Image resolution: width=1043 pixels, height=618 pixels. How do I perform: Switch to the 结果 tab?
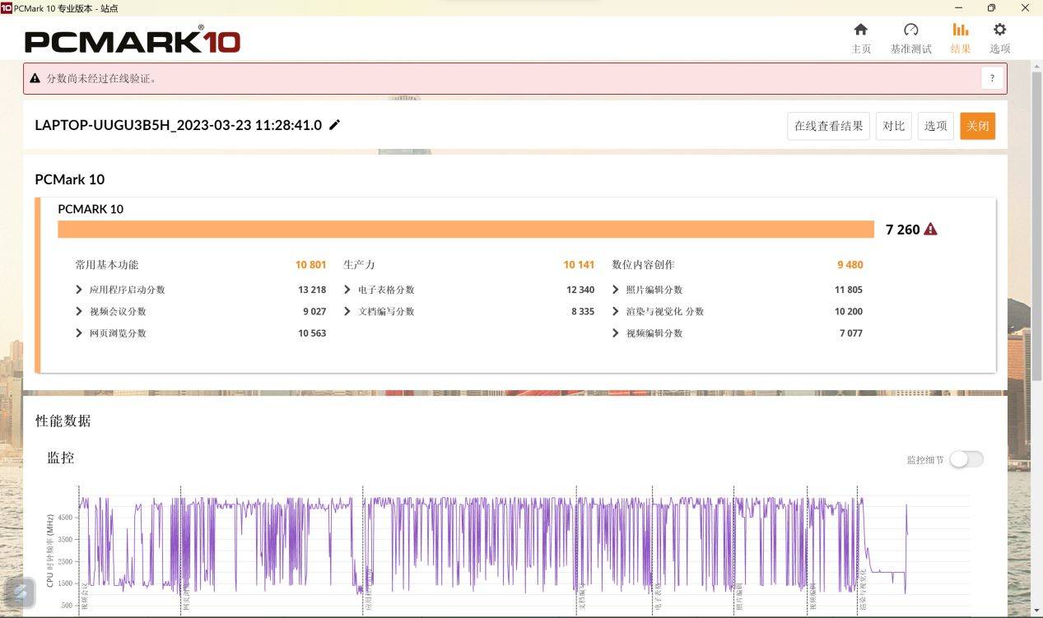pos(960,36)
